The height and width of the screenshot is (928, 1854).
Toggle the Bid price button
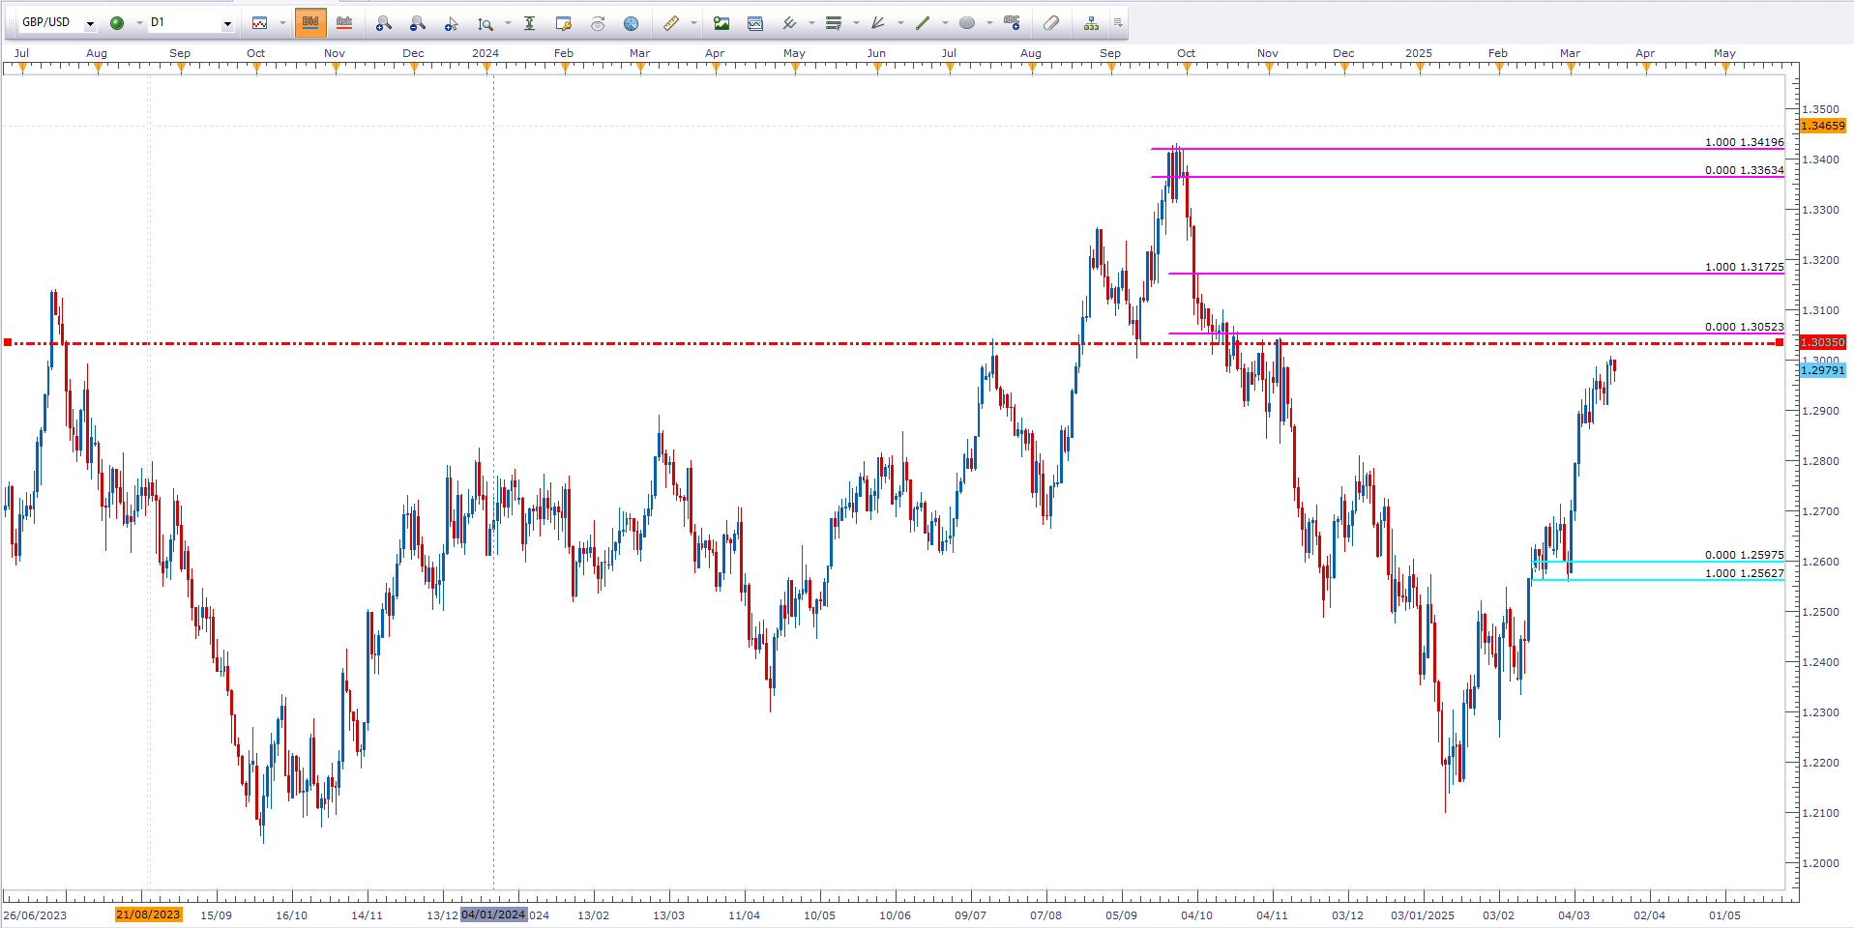tap(310, 23)
